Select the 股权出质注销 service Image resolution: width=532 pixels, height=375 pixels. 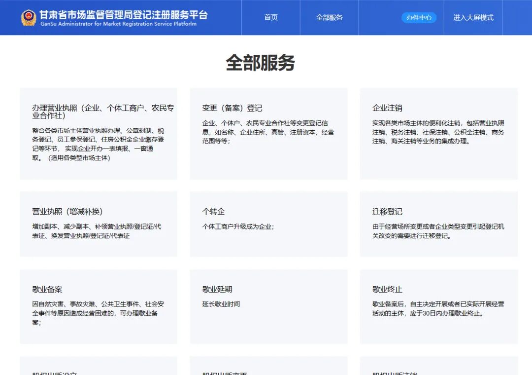pyautogui.click(x=439, y=368)
